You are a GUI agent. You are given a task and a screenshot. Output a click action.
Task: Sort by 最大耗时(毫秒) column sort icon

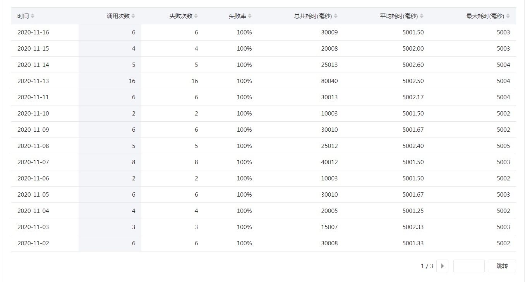[x=508, y=16]
